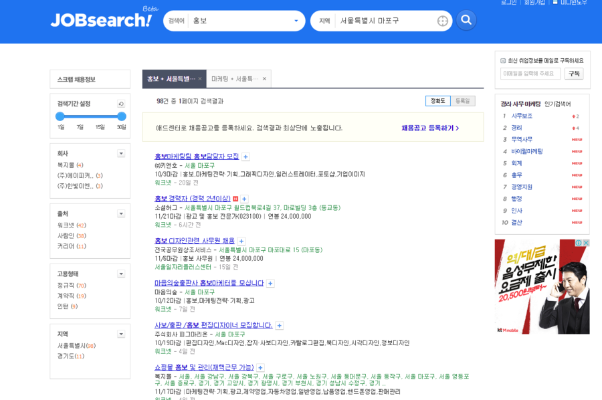Viewport: 602px width, 400px height.
Task: Open 홍보 경력자 (경력 2년이상) posting
Action: 193,199
